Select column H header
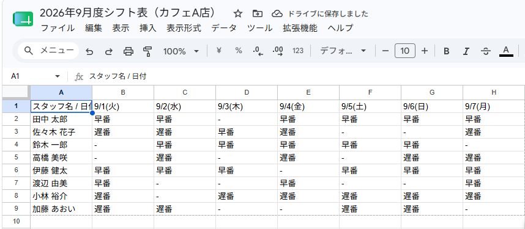Screen dimensions: 525x229 (x=494, y=92)
